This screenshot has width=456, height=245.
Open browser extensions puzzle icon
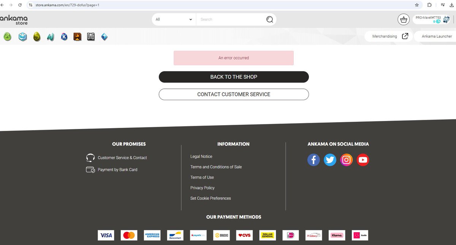429,5
